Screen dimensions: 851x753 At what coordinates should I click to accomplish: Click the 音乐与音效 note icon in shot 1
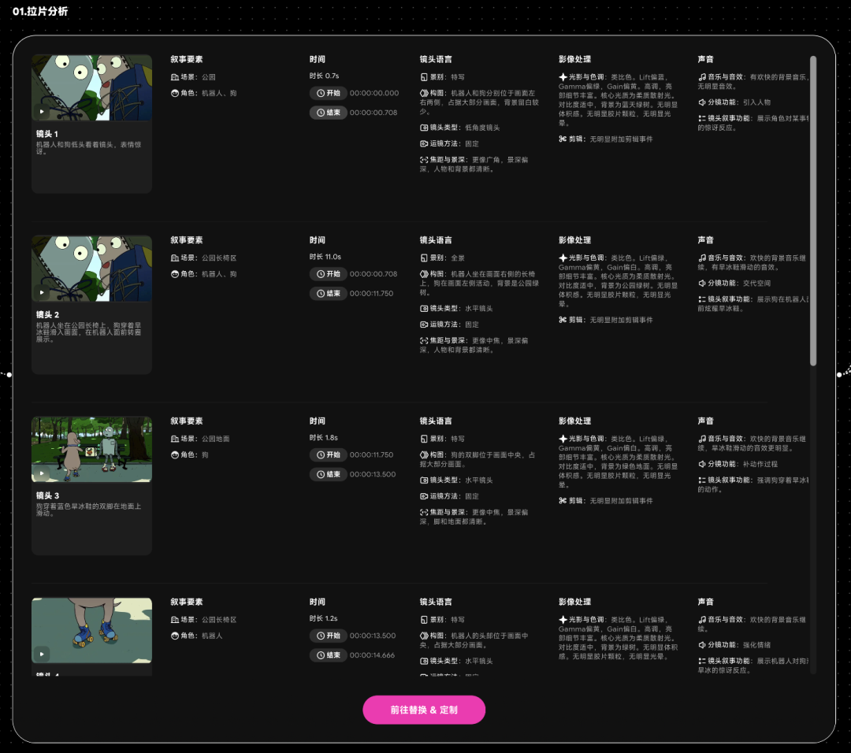pos(702,77)
